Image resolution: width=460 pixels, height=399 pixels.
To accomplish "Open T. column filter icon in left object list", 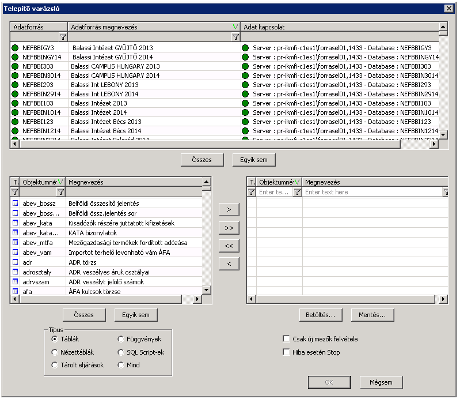I will click(x=14, y=192).
